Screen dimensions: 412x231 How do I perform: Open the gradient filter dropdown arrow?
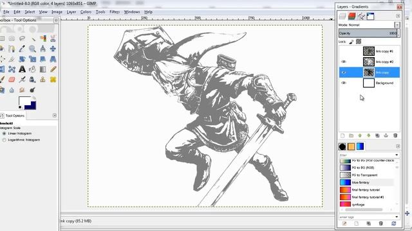click(x=397, y=155)
